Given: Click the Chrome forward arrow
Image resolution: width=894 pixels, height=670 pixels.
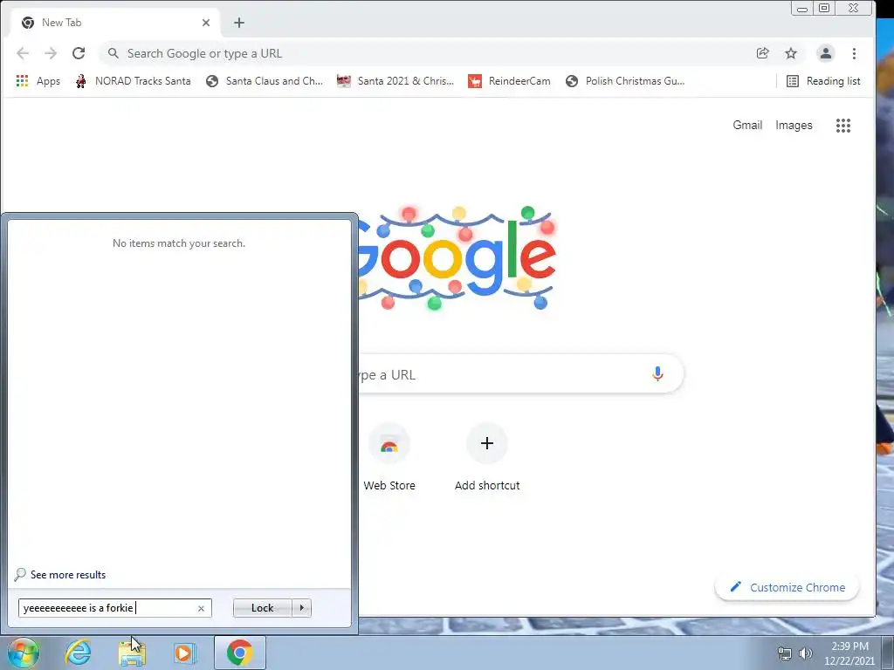Looking at the screenshot, I should click(51, 53).
